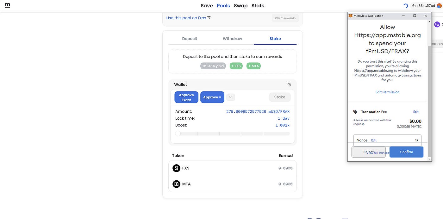Screen dimensions: 443x219
Task: Click the Transaction Fee tag icon
Action: pyautogui.click(x=355, y=112)
